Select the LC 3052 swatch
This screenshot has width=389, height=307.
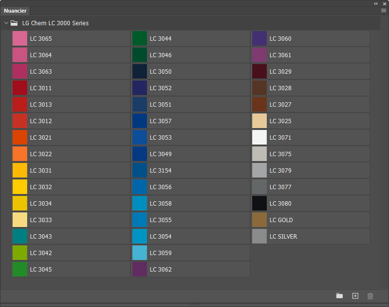click(x=140, y=88)
